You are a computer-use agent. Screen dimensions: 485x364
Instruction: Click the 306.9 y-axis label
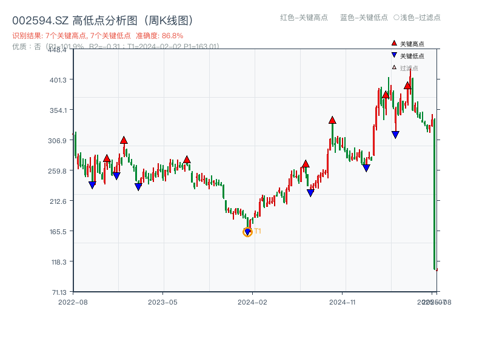(58, 141)
